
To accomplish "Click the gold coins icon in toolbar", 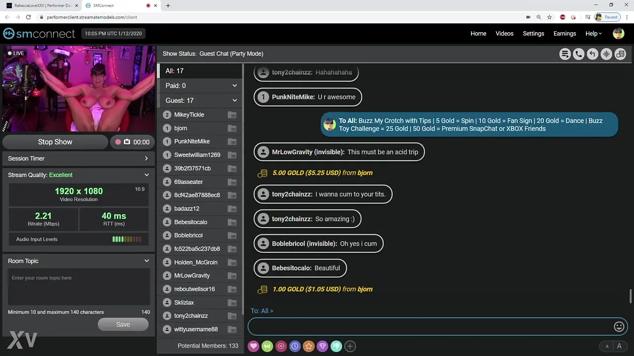I will pyautogui.click(x=620, y=54).
